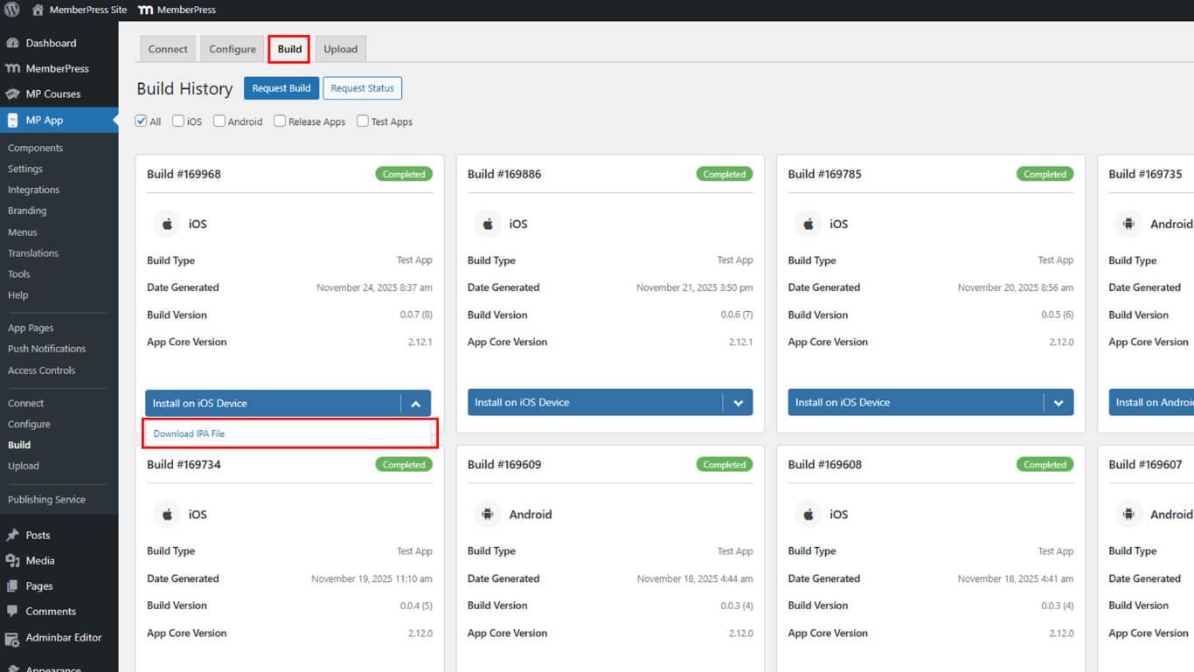Enable the iOS filter checkbox

[178, 121]
